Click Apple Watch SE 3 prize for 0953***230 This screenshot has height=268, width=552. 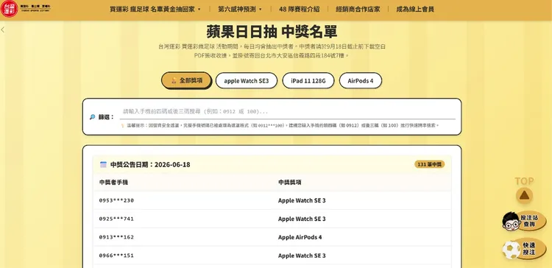(x=302, y=200)
